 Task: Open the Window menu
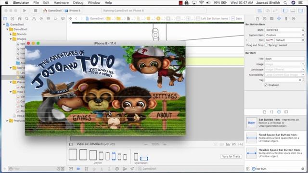click(94, 3)
